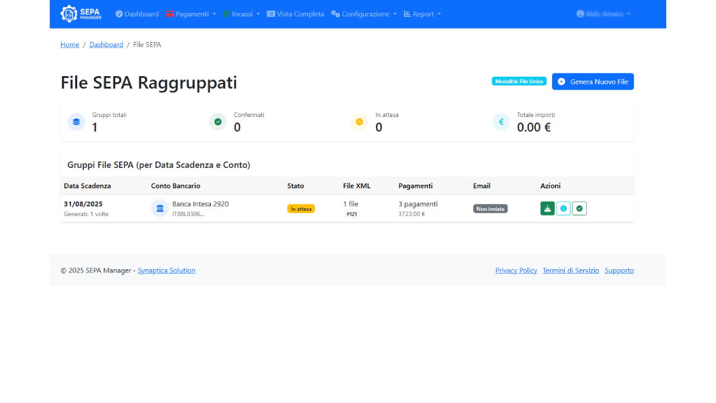Screen dimensions: 716x403
Task: Click the Confermati checkmark stat icon
Action: (x=218, y=121)
